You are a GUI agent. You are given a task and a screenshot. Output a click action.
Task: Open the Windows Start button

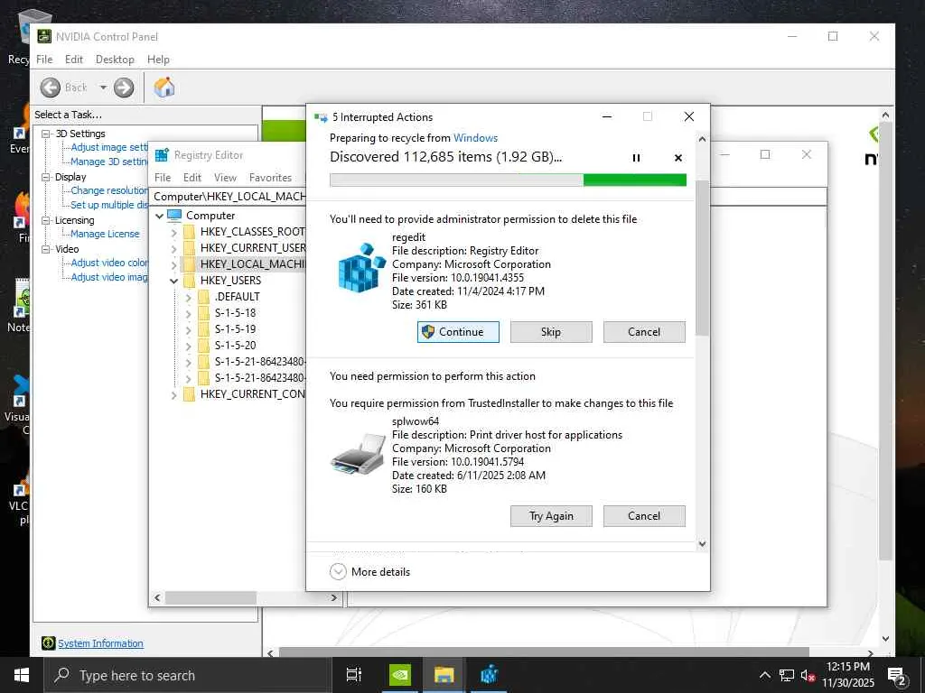(x=22, y=675)
